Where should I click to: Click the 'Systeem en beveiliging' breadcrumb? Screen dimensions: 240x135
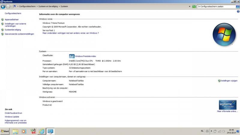pyautogui.click(x=48, y=6)
